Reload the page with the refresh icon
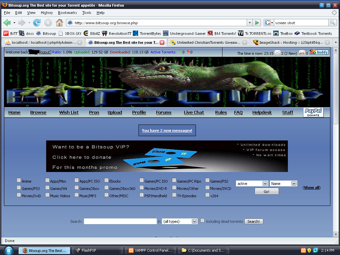This screenshot has height=255, width=340. (37, 23)
